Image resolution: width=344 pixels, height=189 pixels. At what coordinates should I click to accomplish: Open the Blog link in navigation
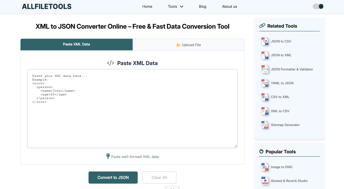(x=203, y=6)
